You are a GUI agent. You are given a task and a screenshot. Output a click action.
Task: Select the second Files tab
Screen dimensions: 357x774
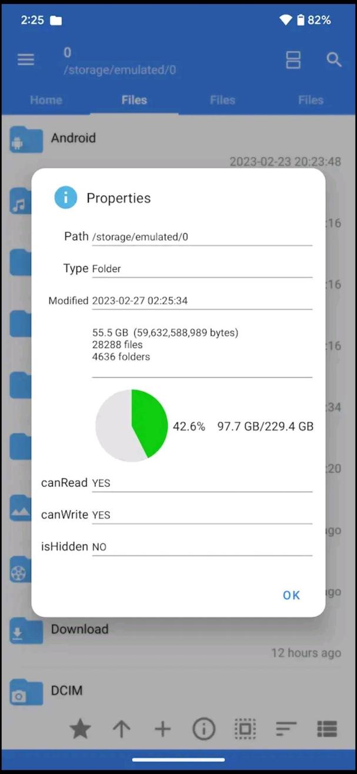pyautogui.click(x=222, y=100)
